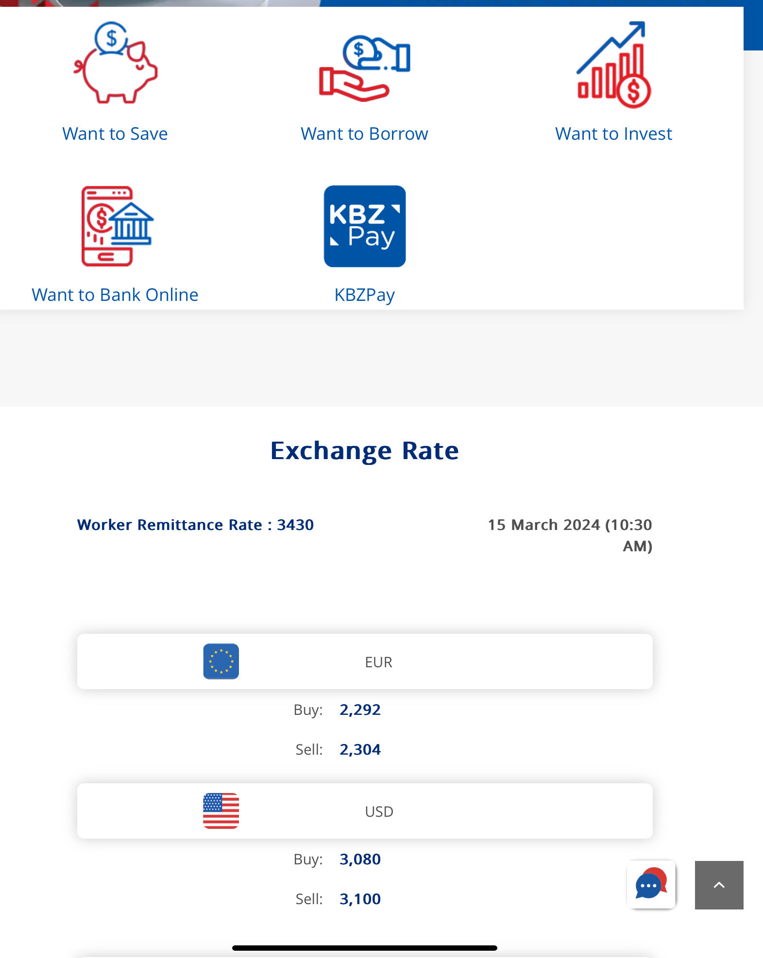Screen dimensions: 763x958
Task: Click the Exchange Rate heading
Action: click(364, 451)
